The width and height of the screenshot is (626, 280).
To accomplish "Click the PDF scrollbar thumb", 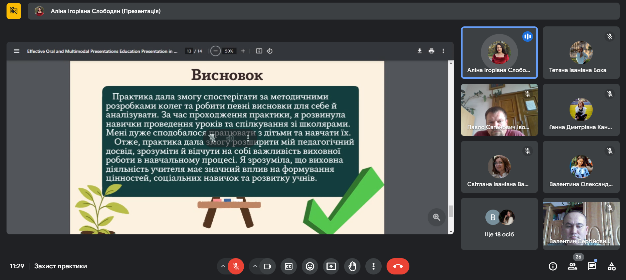I will click(x=451, y=211).
